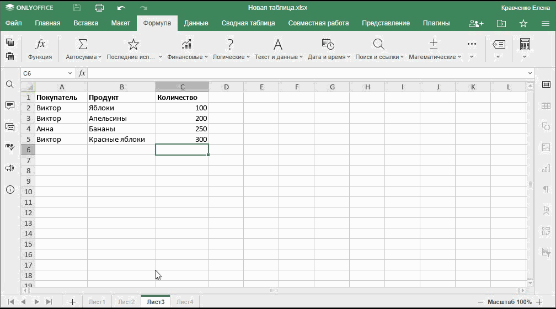This screenshot has width=556, height=309.
Task: Expand the Последние исп... dropdown arrow
Action: [x=161, y=57]
